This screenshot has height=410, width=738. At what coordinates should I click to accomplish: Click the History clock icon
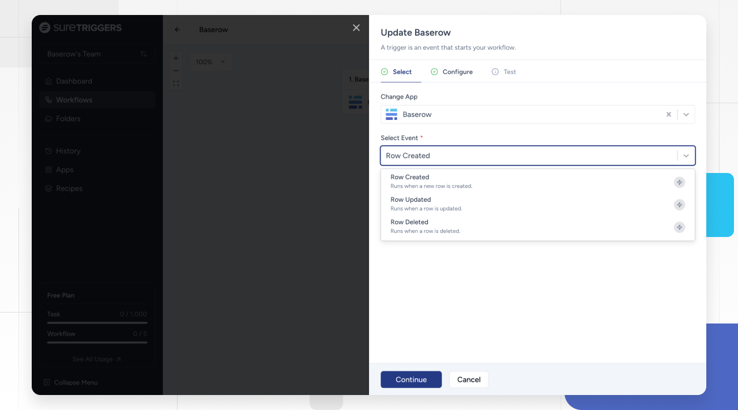point(48,151)
